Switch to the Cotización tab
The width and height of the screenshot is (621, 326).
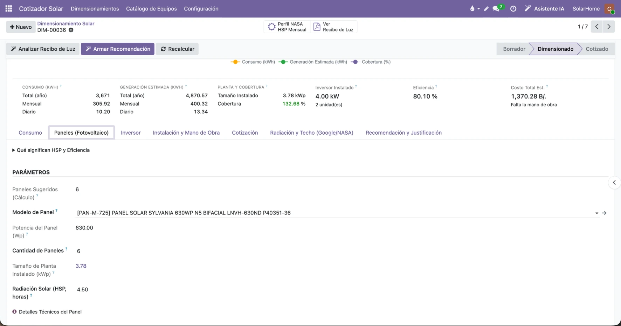pos(245,133)
